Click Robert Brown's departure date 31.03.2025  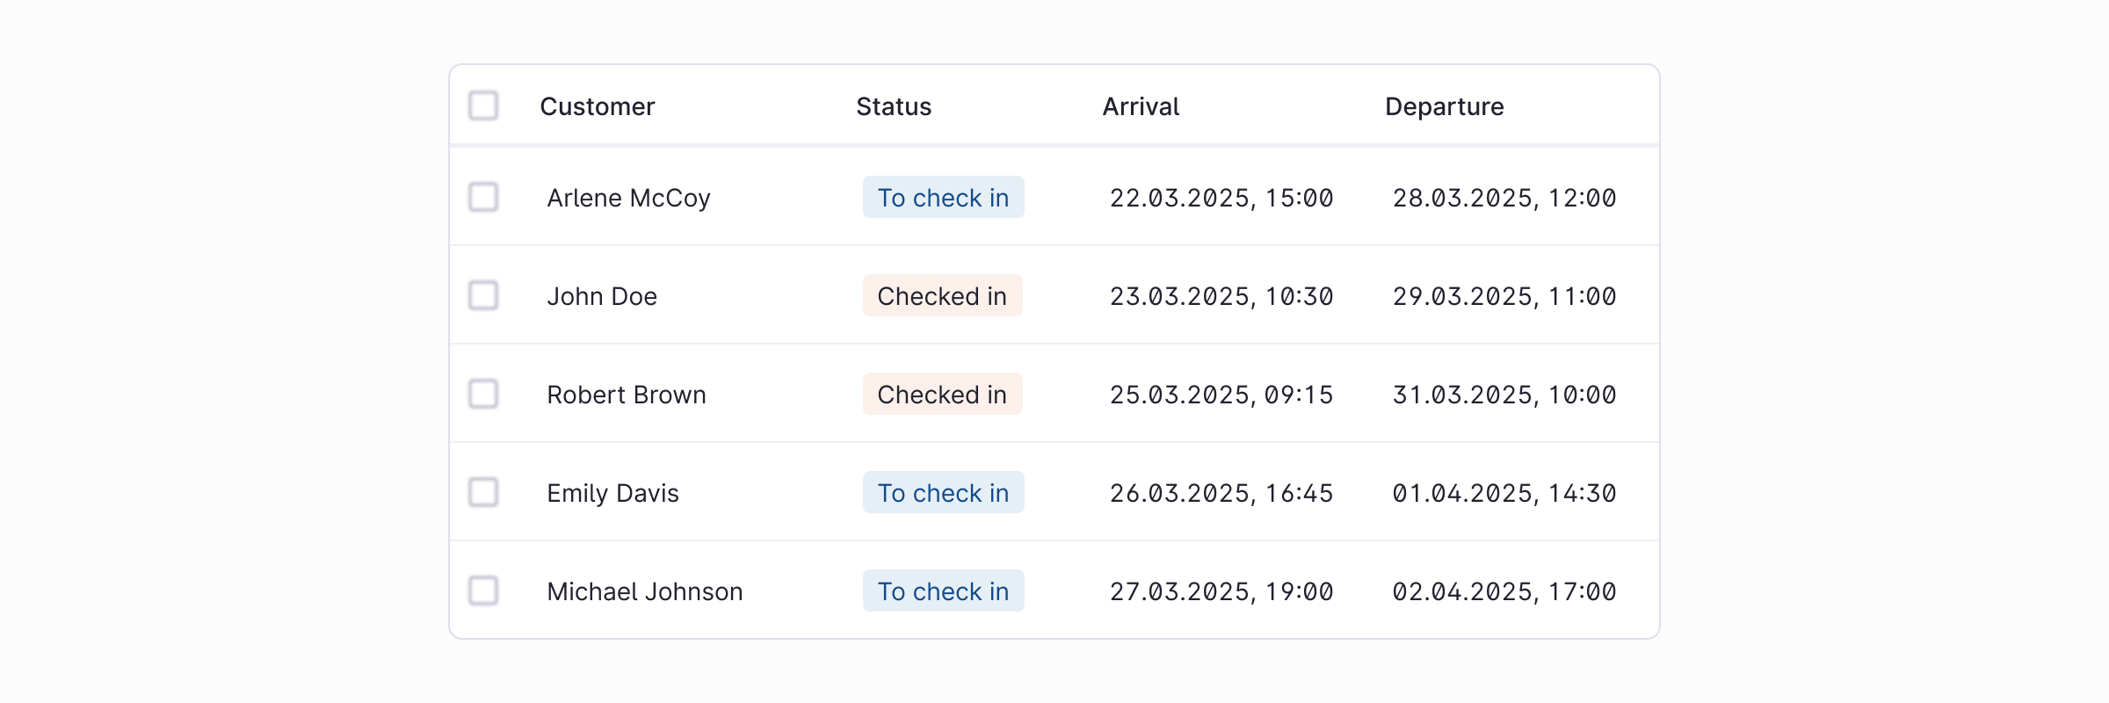point(1504,394)
